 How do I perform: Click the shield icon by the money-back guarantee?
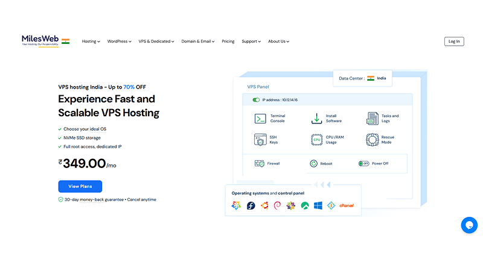(x=61, y=199)
